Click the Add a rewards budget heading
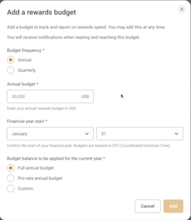The height and width of the screenshot is (220, 191). (x=41, y=12)
